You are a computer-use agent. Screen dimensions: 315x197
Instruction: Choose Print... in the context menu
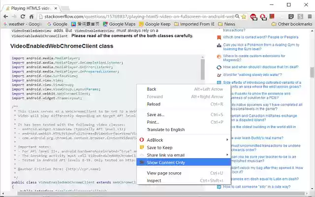click(x=184, y=122)
